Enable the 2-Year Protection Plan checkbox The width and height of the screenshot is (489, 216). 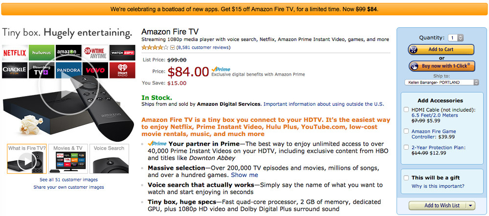pyautogui.click(x=406, y=147)
